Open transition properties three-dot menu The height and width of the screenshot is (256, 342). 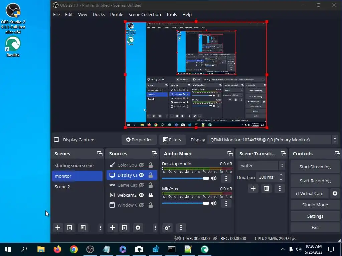tap(280, 188)
